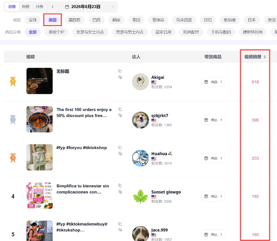Select 男装与男士内衣 product category
Screen dimensions: 277x241
[x=130, y=32]
